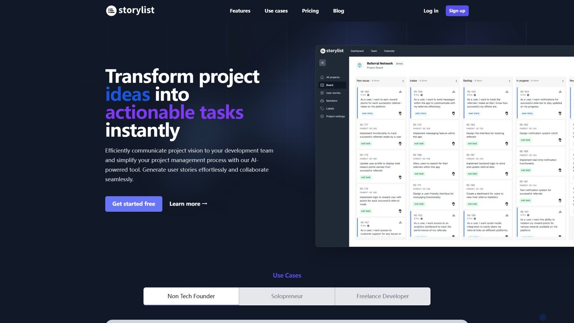The image size is (574, 323).
Task: Click the assignee avatar on card RE-168
Action: point(453,174)
